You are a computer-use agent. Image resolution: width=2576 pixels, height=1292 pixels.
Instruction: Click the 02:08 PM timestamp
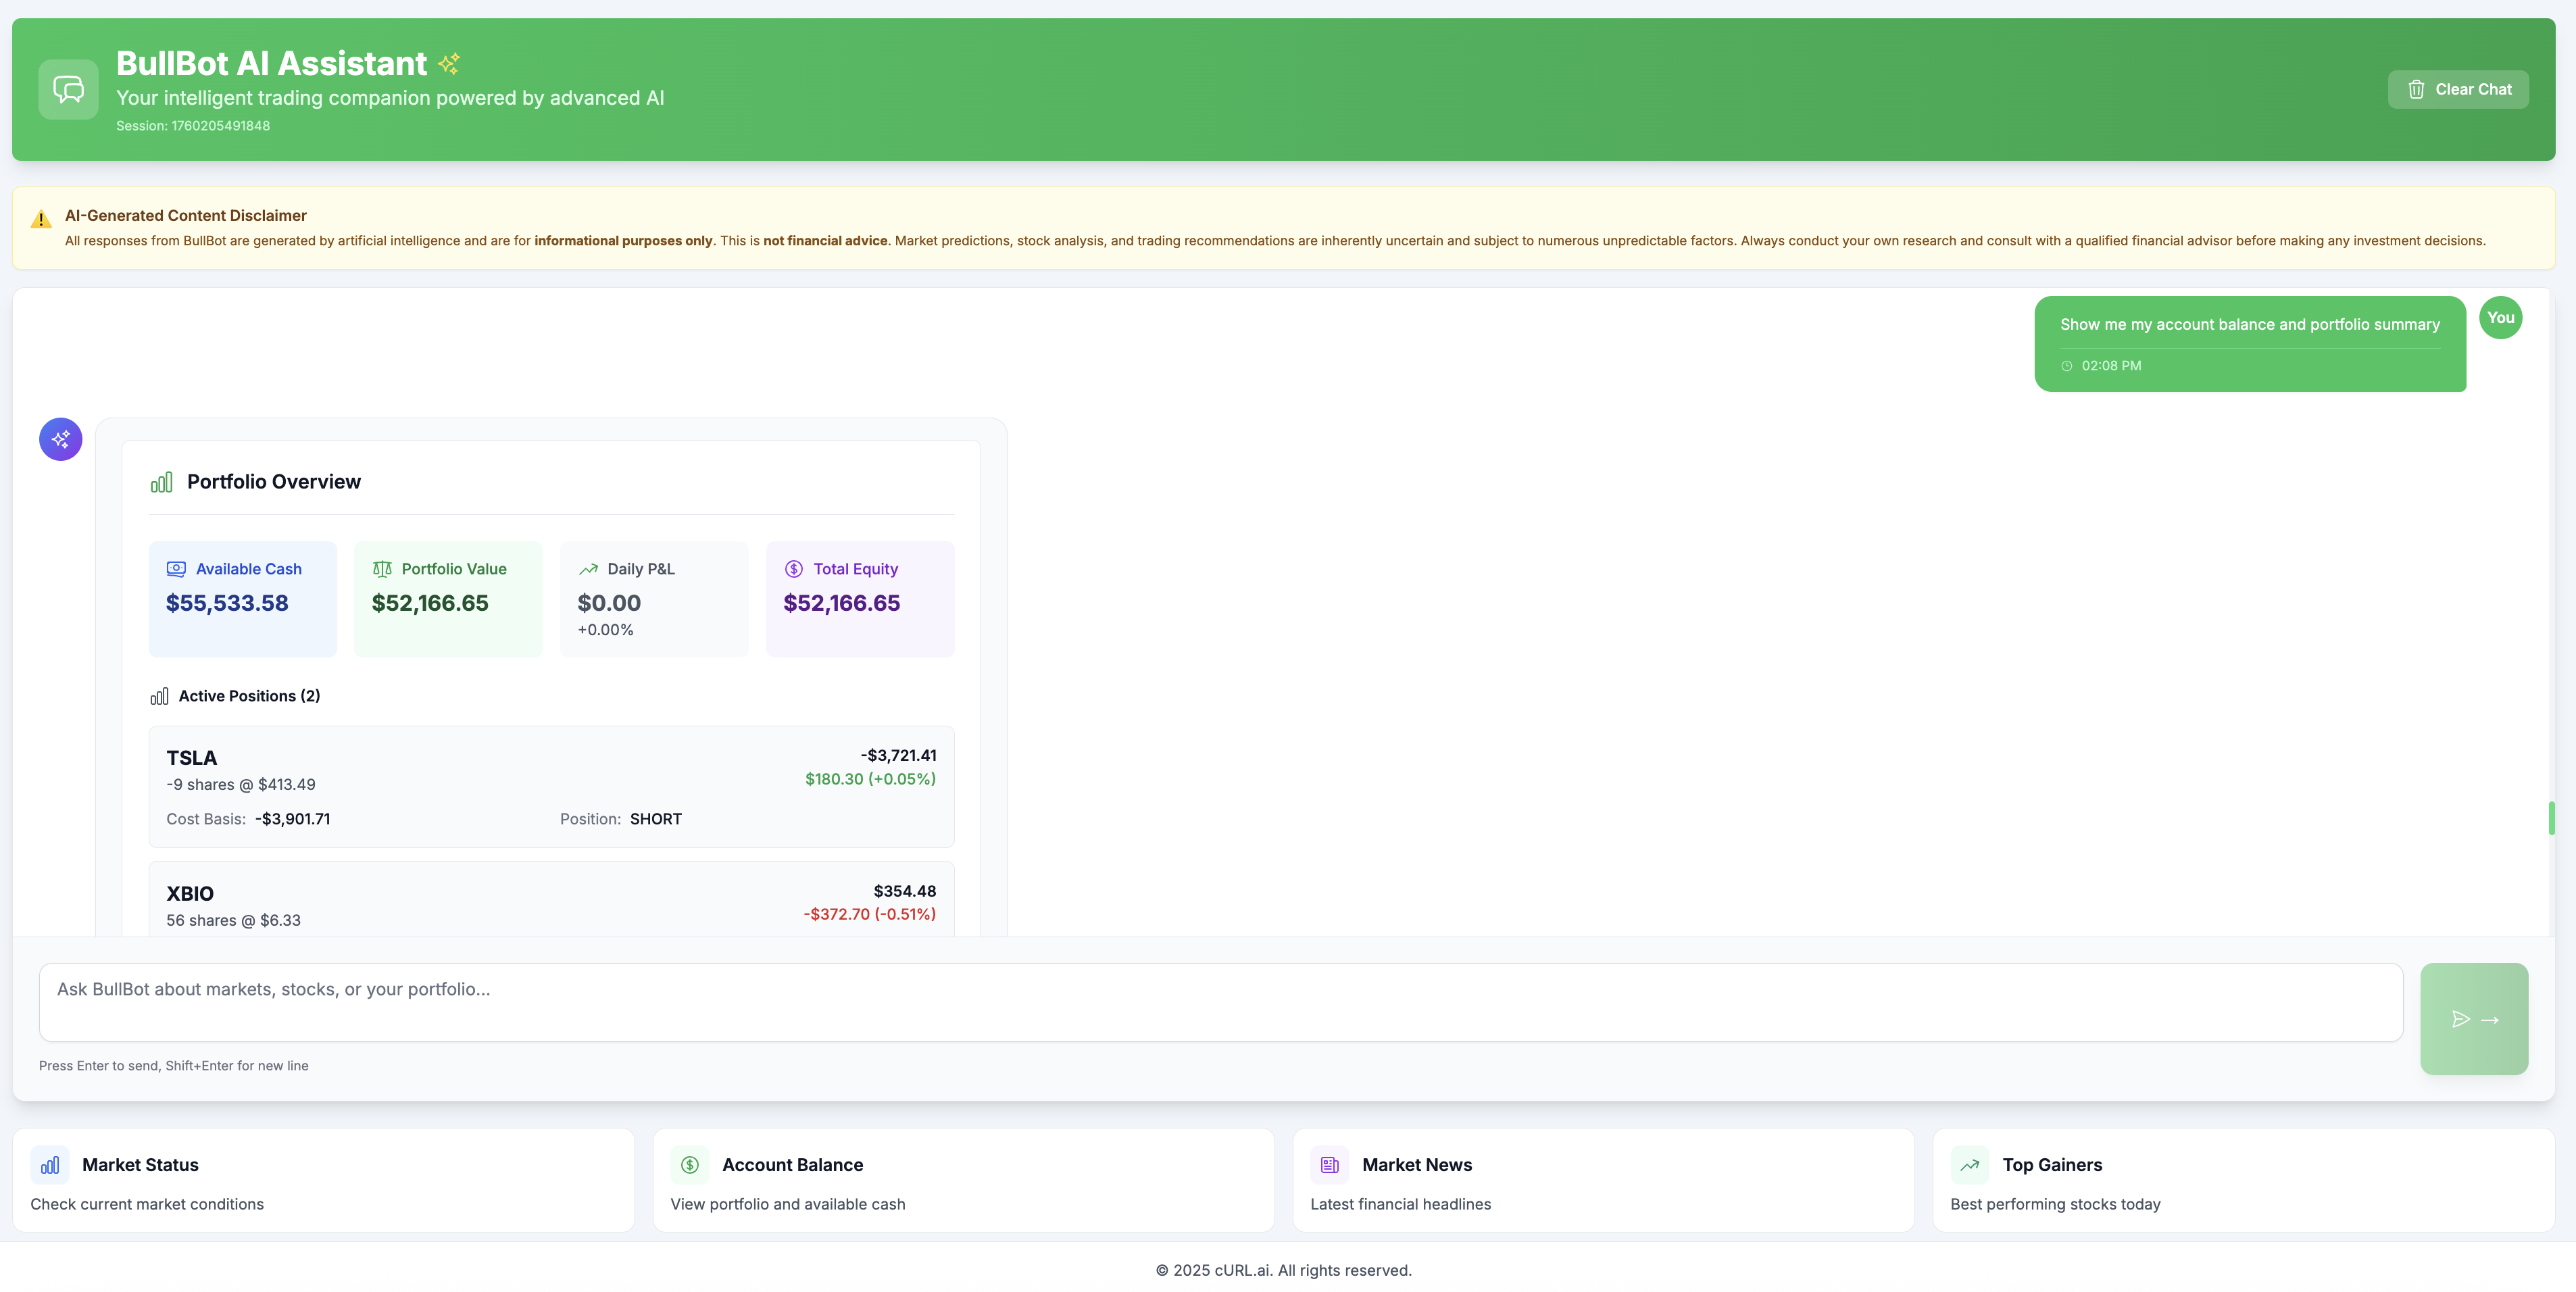2112,366
